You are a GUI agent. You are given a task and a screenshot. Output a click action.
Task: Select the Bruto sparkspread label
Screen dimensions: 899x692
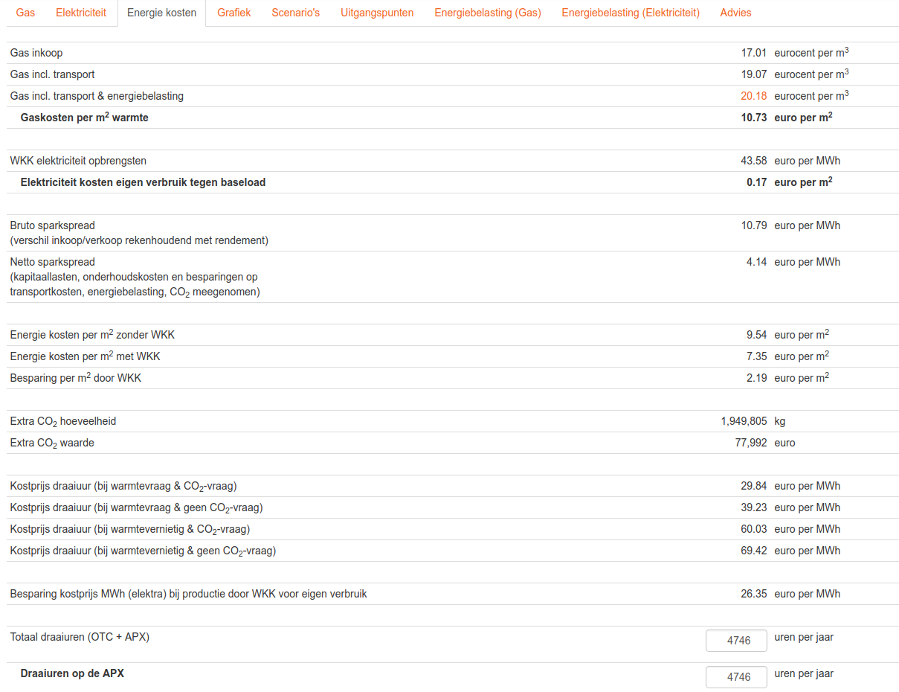pyautogui.click(x=53, y=225)
